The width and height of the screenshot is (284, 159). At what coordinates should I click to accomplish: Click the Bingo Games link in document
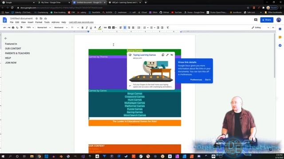(x=134, y=94)
